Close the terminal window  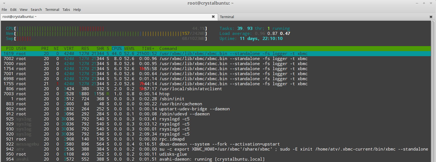pyautogui.click(x=431, y=3)
